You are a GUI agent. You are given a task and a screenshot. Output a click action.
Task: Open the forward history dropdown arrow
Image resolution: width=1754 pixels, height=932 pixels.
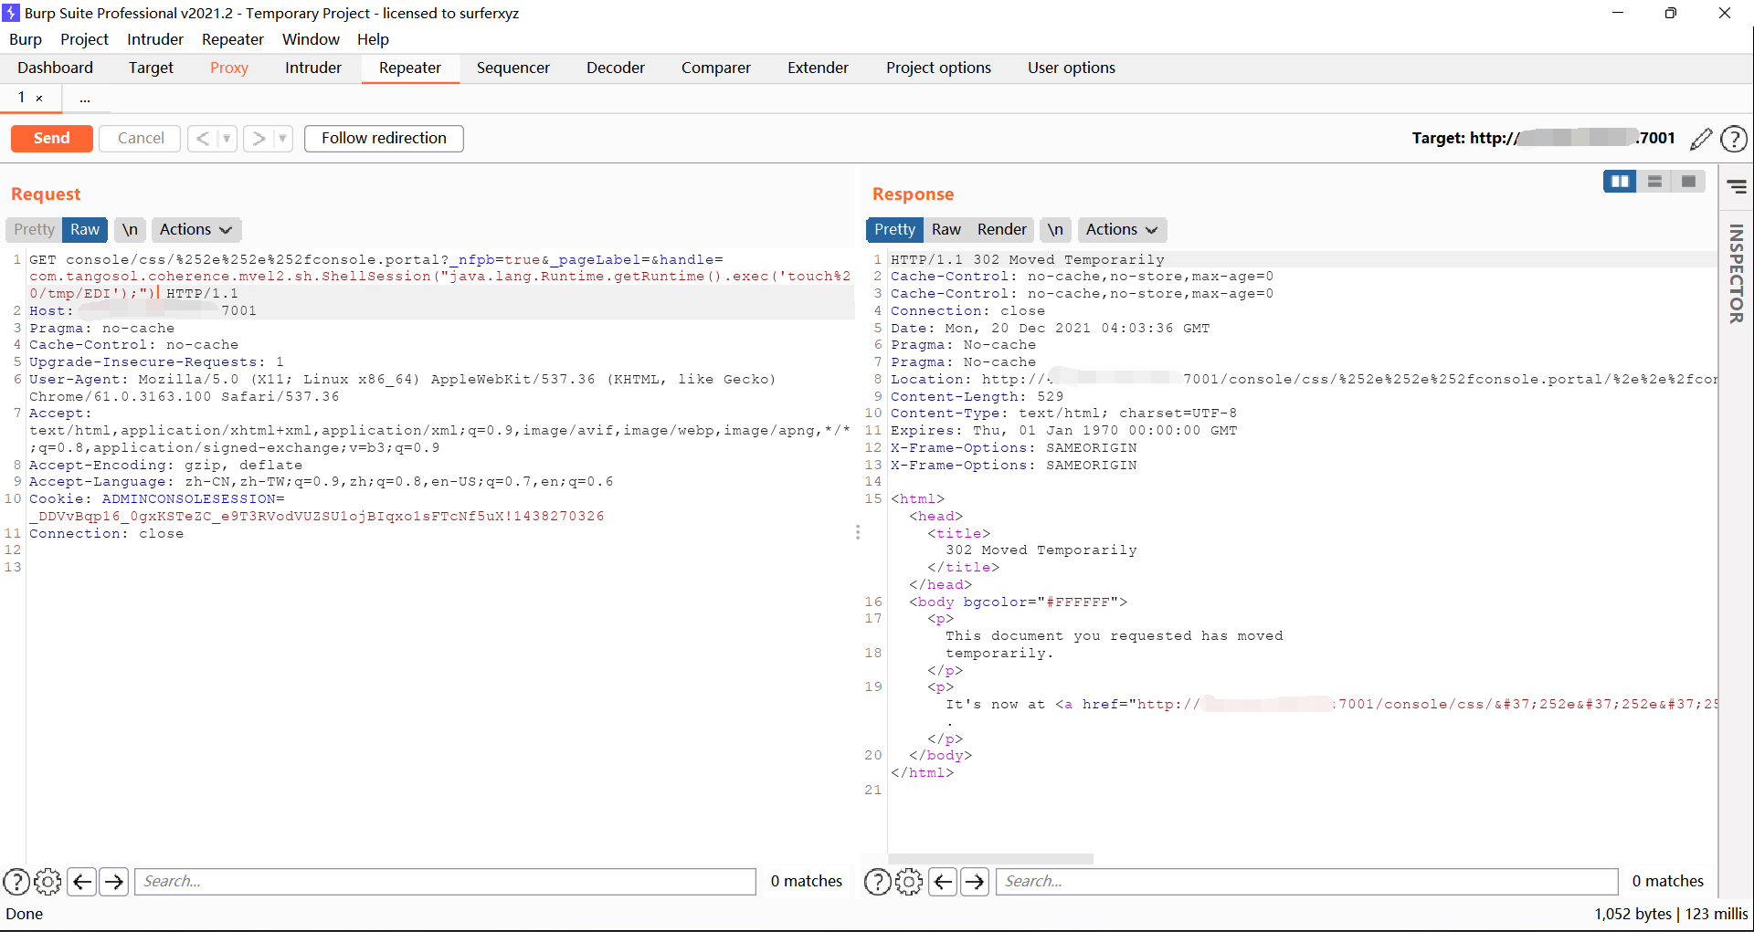pyautogui.click(x=282, y=139)
